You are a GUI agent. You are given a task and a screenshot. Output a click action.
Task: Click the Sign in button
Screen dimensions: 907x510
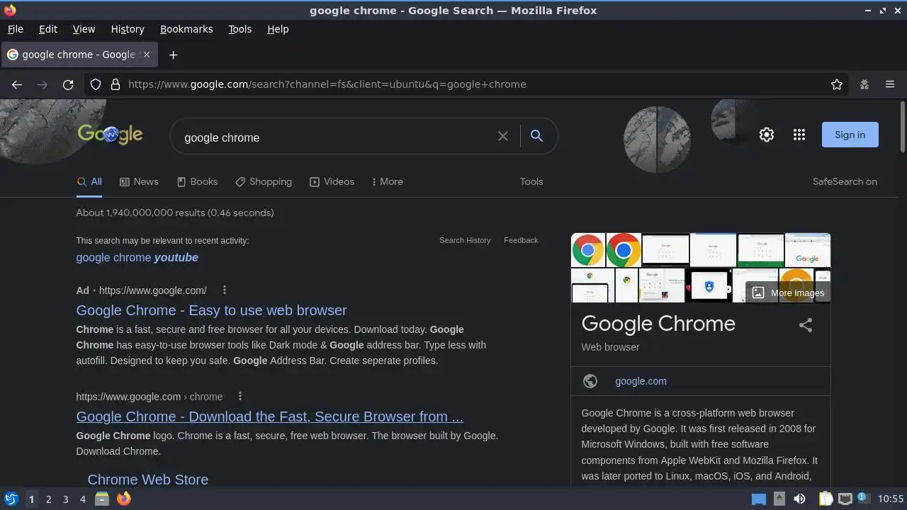tap(850, 135)
